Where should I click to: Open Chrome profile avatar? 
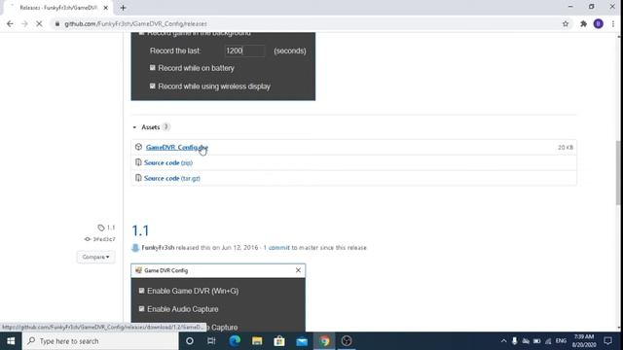(x=599, y=23)
